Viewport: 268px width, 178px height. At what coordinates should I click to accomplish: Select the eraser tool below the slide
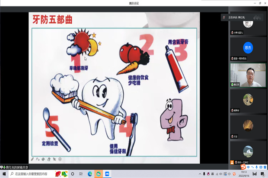49,159
